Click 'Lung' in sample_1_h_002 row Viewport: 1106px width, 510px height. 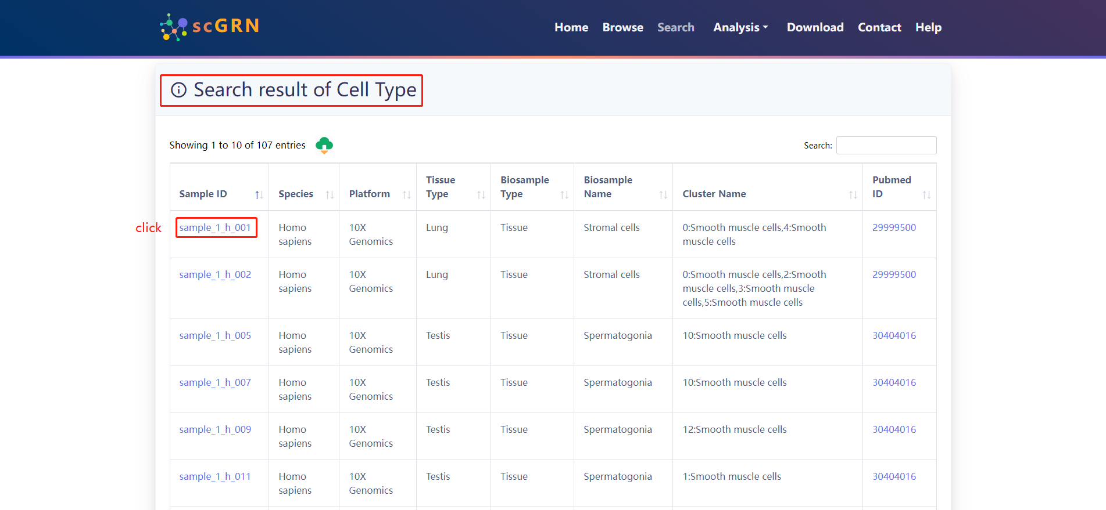tap(437, 274)
